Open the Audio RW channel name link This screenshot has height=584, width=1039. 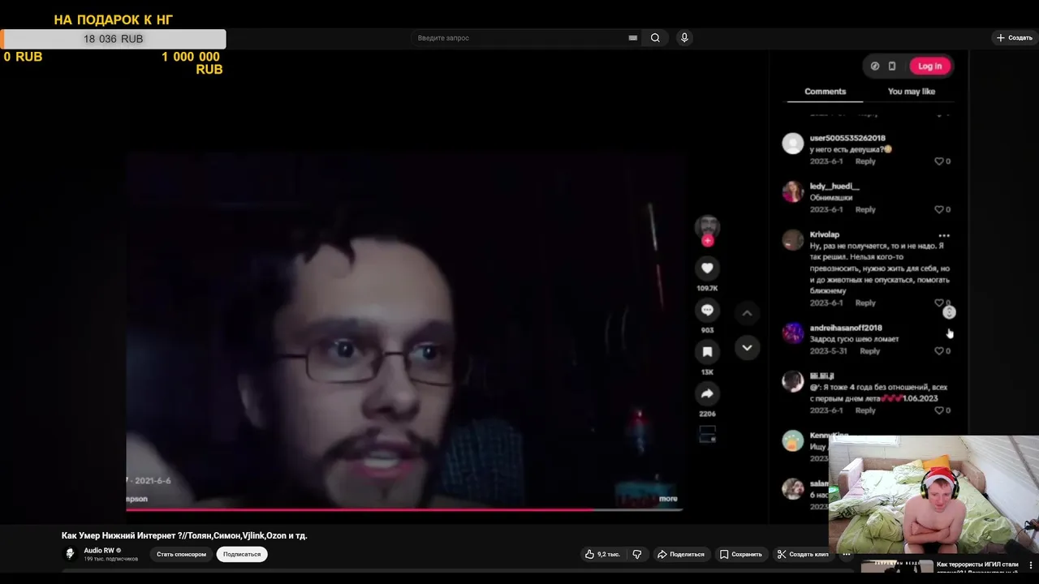[x=99, y=550]
